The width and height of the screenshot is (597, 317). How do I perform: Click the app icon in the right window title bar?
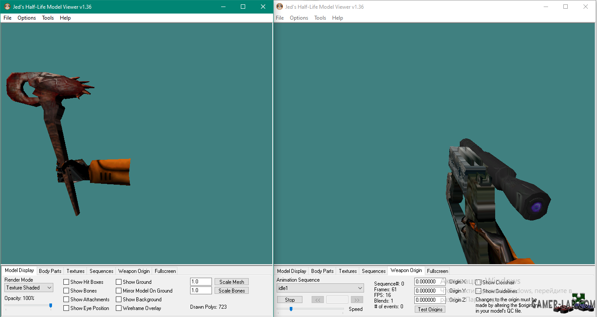click(280, 7)
